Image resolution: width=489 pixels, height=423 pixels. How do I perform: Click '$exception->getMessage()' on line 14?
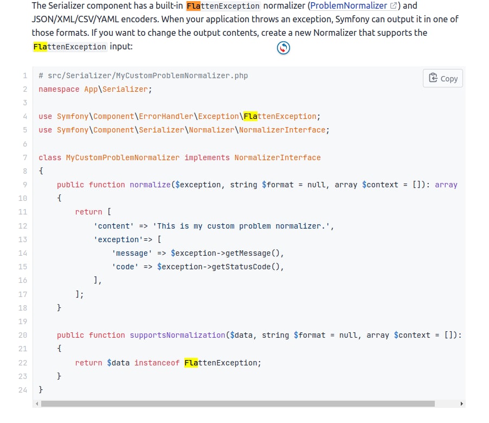tap(225, 253)
